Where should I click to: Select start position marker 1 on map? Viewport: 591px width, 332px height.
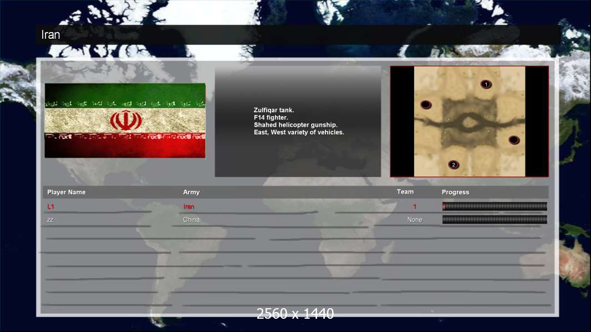coord(486,84)
